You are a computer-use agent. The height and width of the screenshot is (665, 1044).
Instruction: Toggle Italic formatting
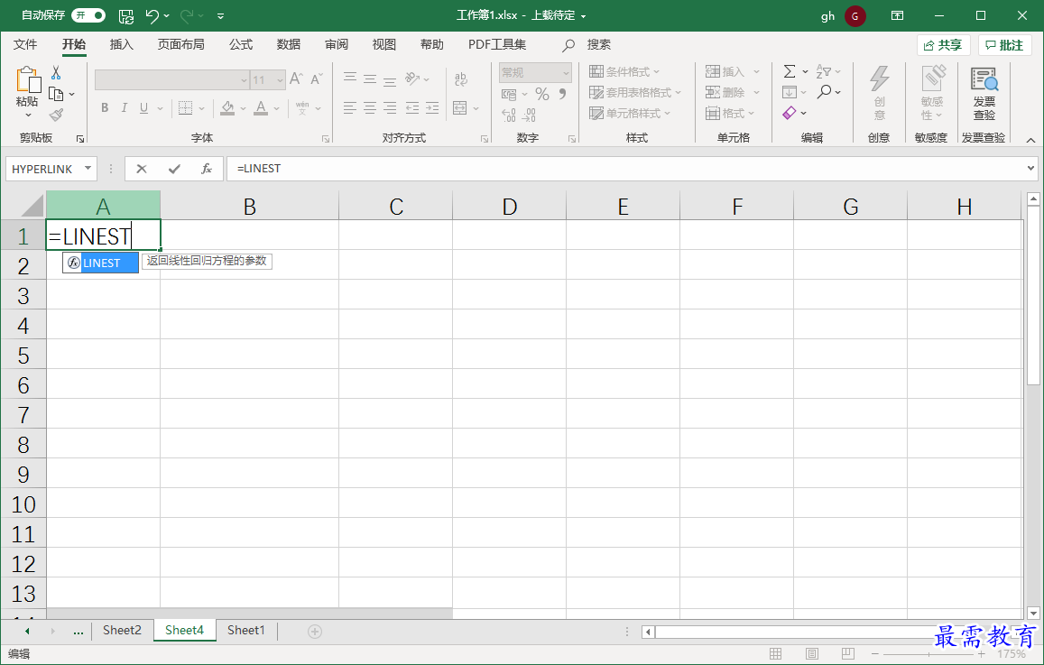124,108
